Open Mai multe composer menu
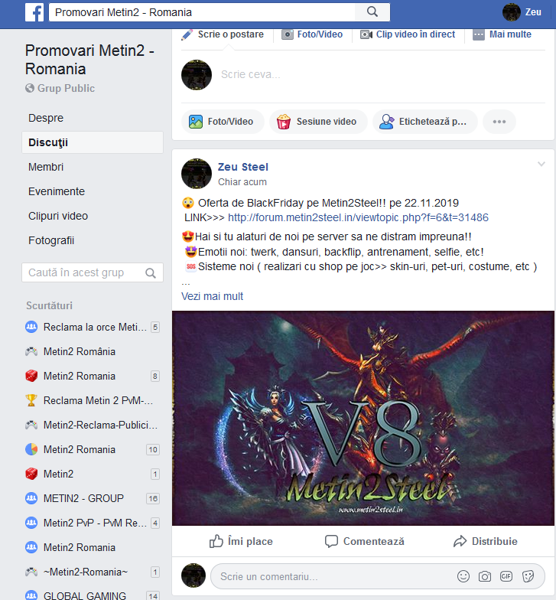The image size is (556, 600). [x=502, y=34]
